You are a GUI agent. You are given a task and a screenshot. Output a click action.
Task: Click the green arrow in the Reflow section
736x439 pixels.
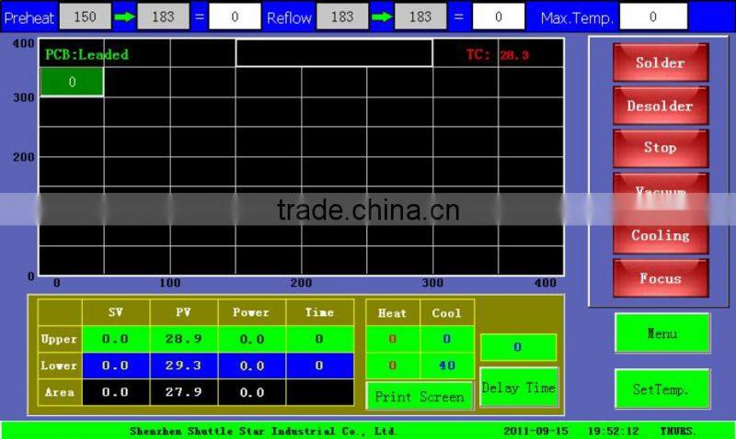tap(381, 17)
